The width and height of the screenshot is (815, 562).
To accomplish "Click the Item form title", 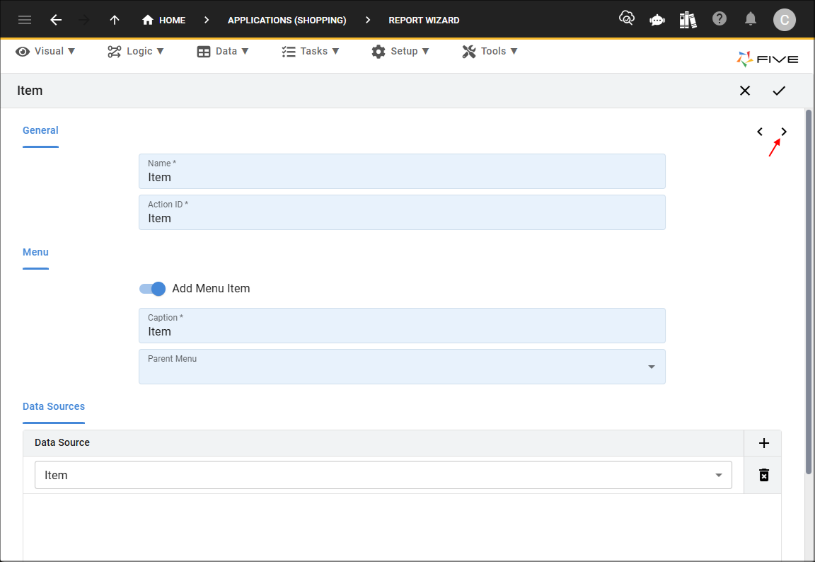I will (x=30, y=91).
